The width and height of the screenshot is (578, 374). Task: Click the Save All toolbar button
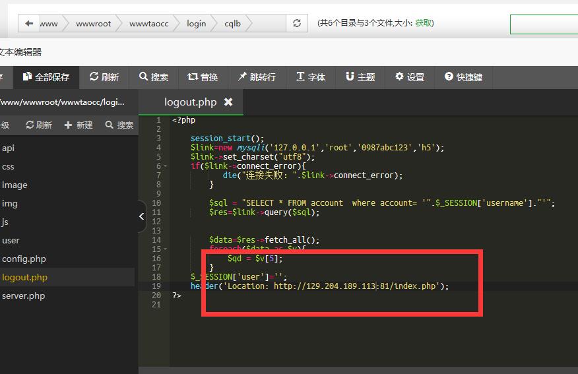tap(46, 77)
